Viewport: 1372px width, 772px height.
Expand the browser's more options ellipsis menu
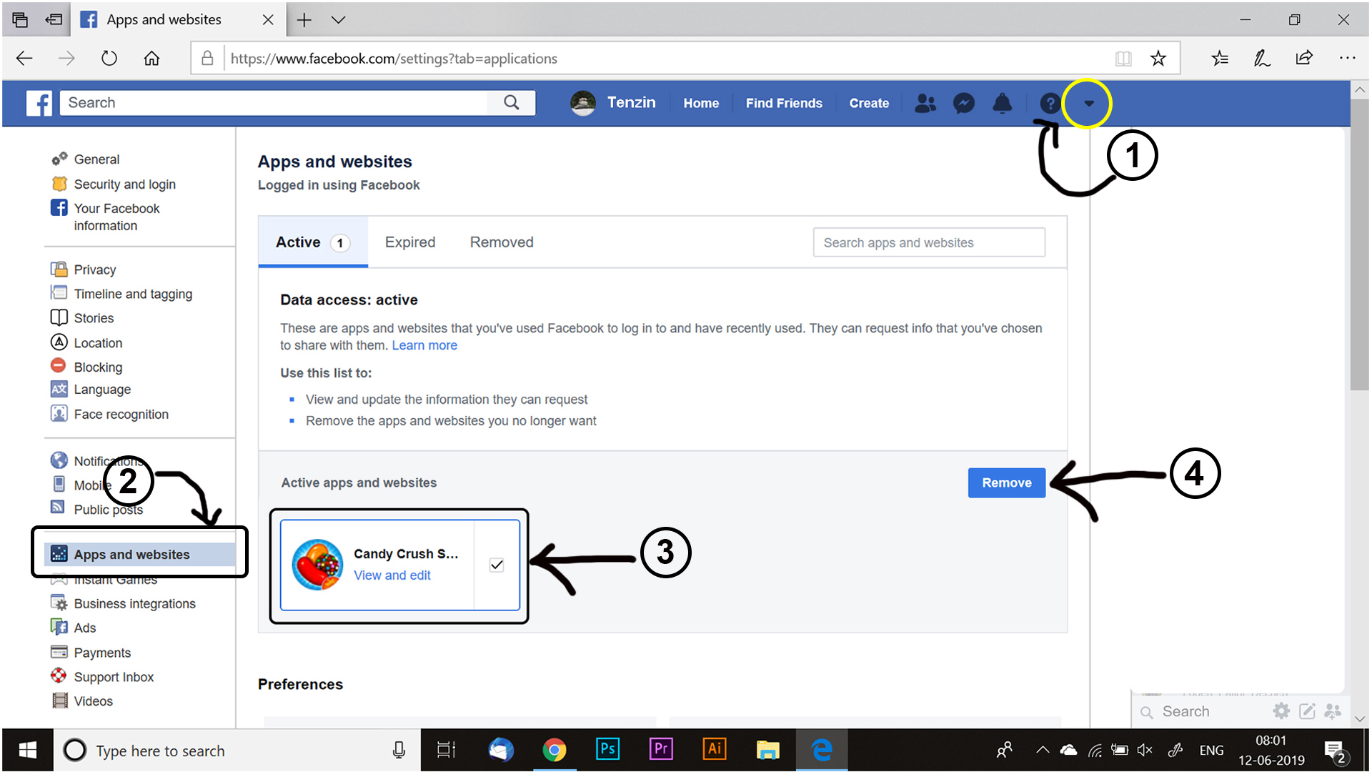click(x=1347, y=58)
